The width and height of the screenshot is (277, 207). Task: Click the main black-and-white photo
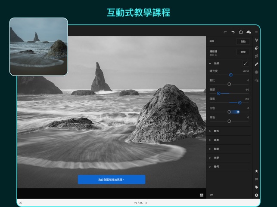pos(112,112)
